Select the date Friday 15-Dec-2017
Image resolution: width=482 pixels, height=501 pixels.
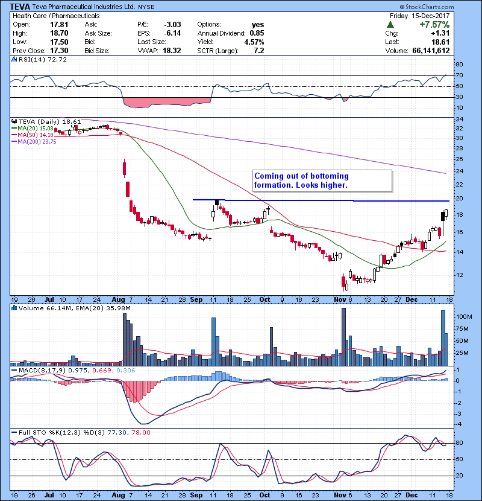coord(419,16)
